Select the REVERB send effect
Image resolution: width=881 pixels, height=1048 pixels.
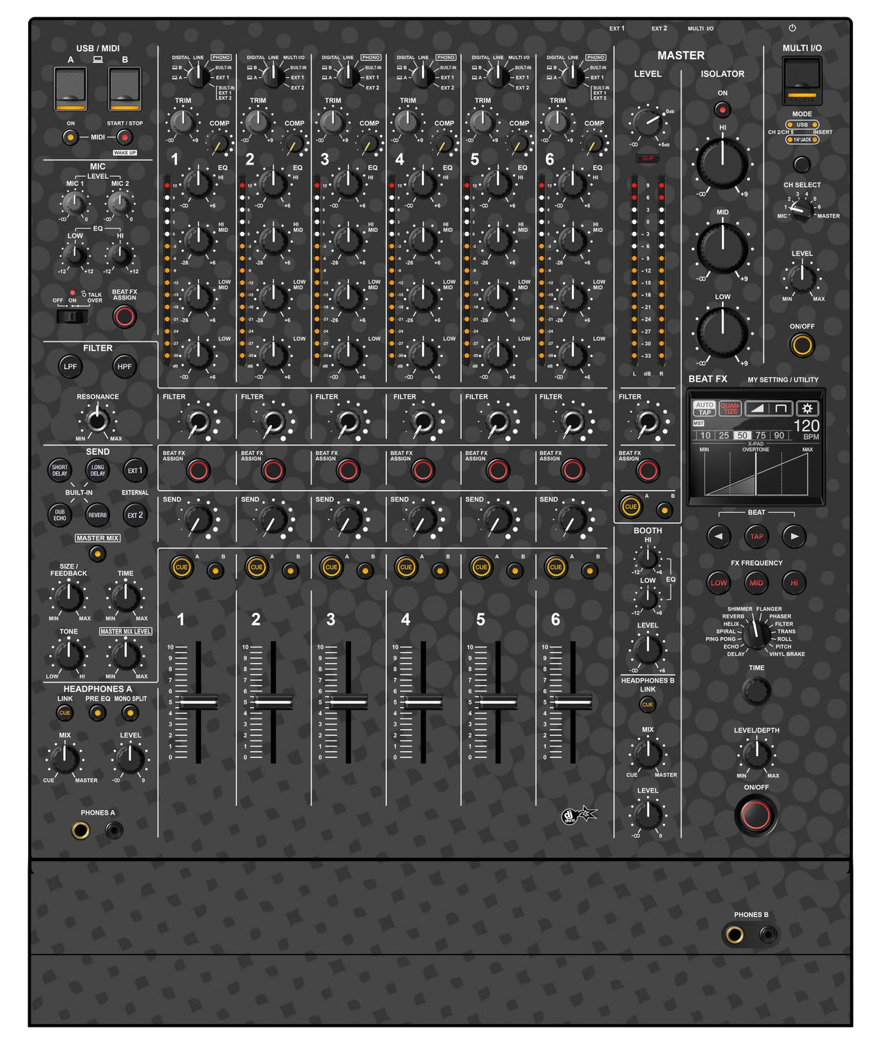(x=98, y=515)
